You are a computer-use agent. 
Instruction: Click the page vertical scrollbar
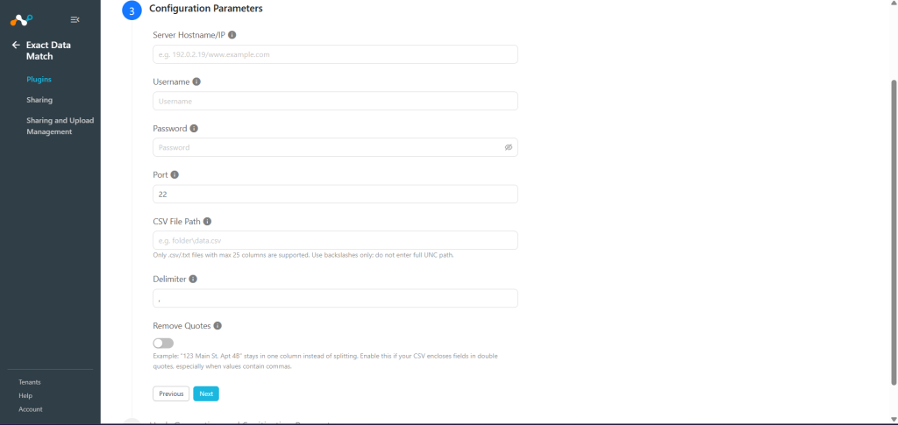[x=894, y=231]
